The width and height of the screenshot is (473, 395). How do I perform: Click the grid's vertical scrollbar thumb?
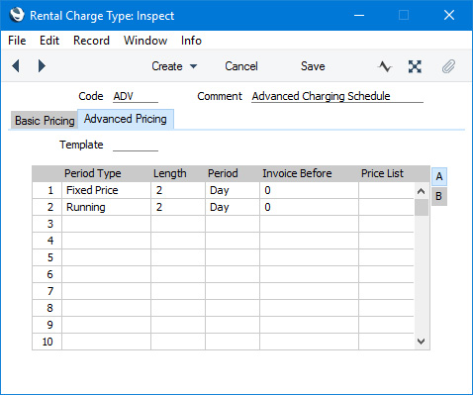[422, 208]
